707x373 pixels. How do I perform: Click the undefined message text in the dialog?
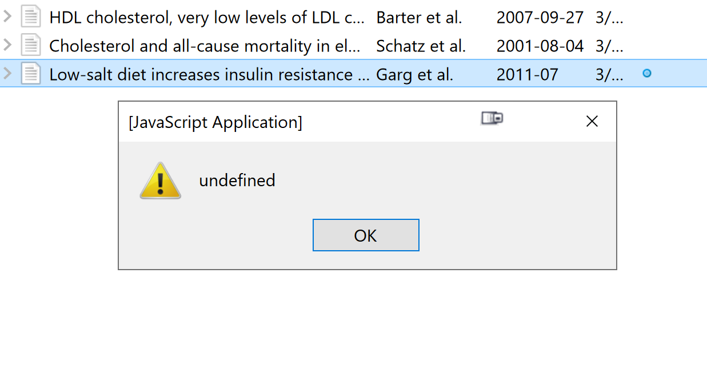237,181
